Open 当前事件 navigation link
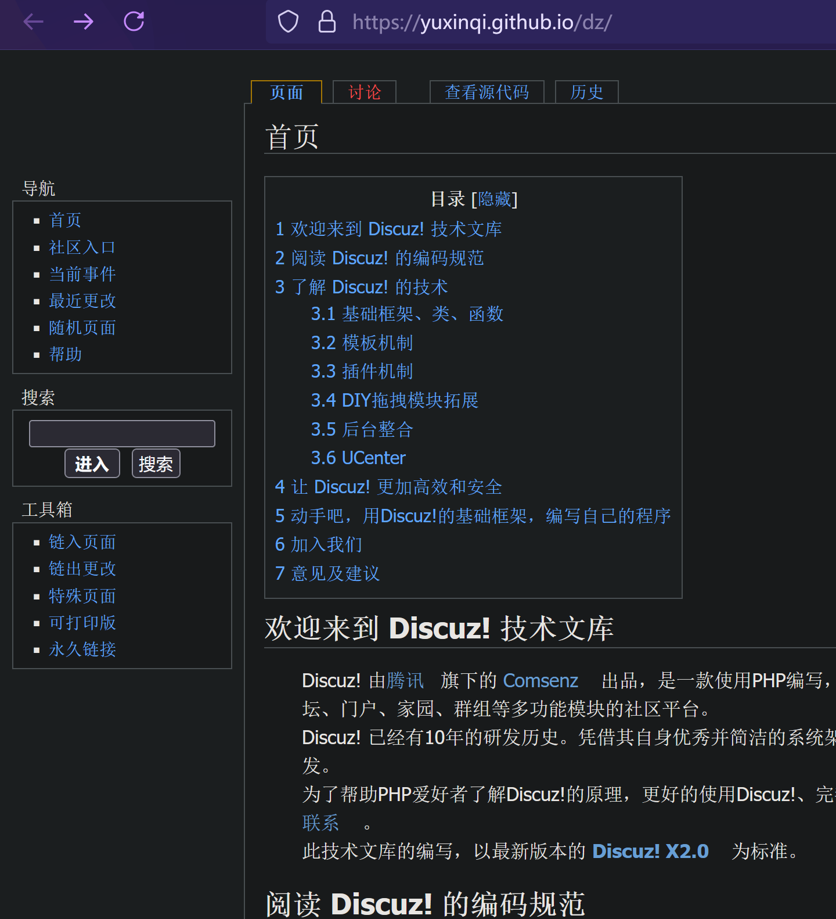Viewport: 836px width, 919px height. click(x=82, y=274)
